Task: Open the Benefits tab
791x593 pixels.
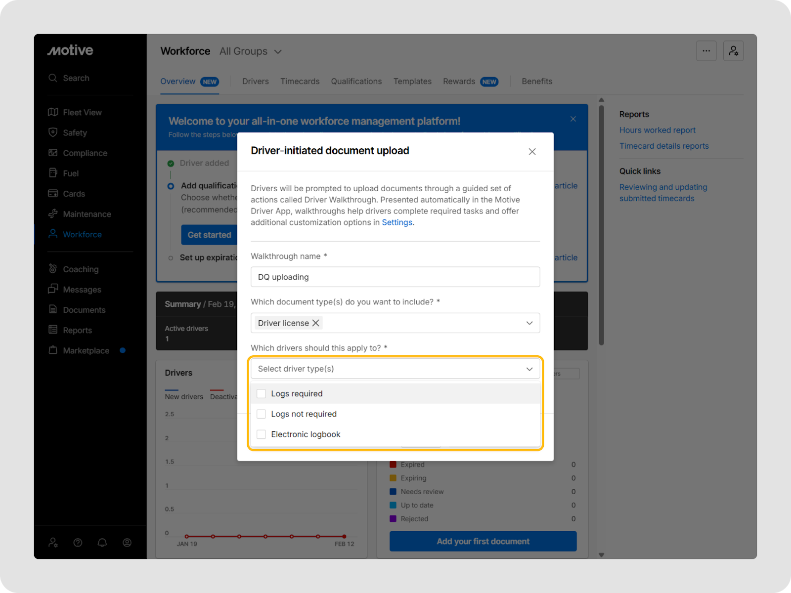Action: click(537, 82)
